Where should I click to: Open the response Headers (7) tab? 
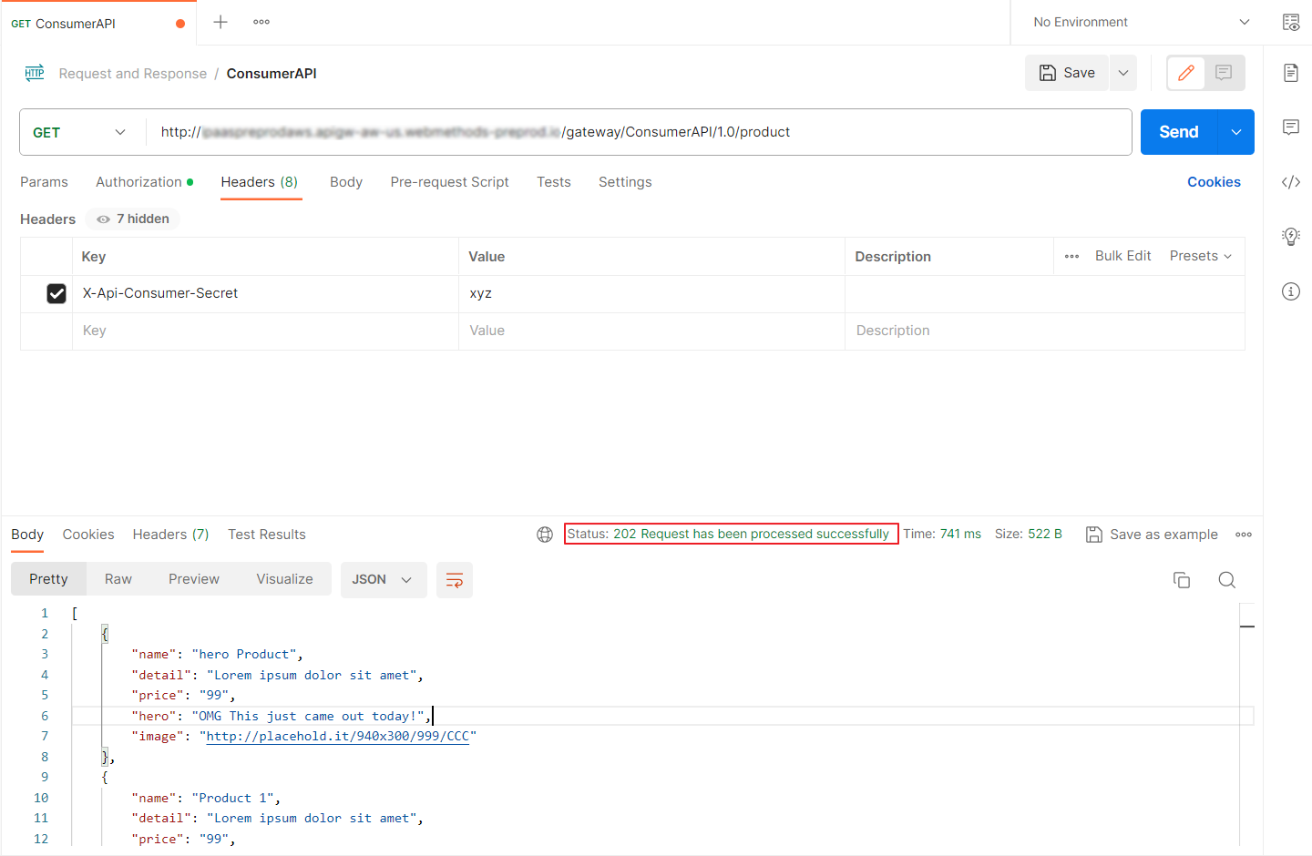point(170,535)
